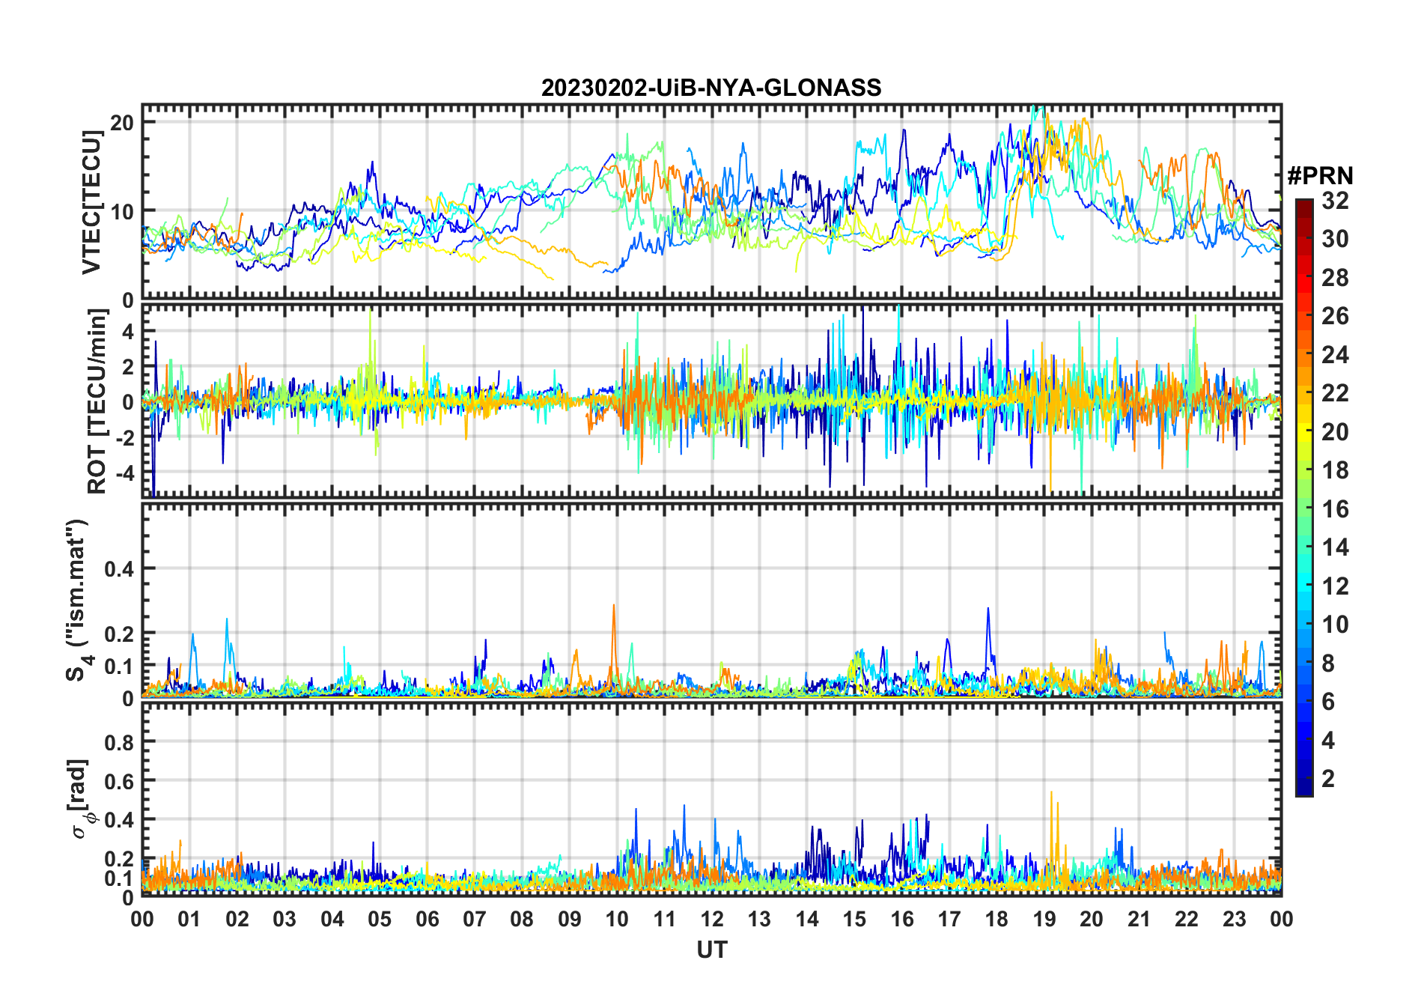Click the UT axis hour label 05
The image size is (1424, 996).
(380, 919)
